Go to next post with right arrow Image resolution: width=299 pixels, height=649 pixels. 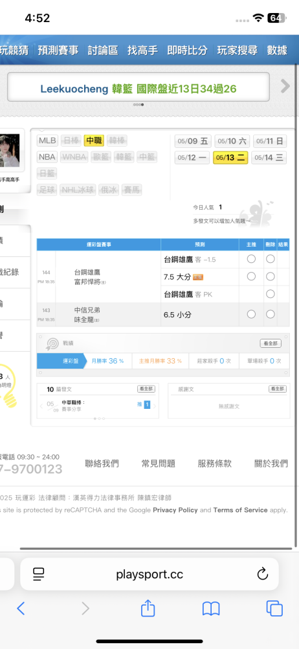click(155, 406)
